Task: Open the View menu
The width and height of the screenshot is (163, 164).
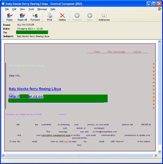Action: click(x=22, y=9)
